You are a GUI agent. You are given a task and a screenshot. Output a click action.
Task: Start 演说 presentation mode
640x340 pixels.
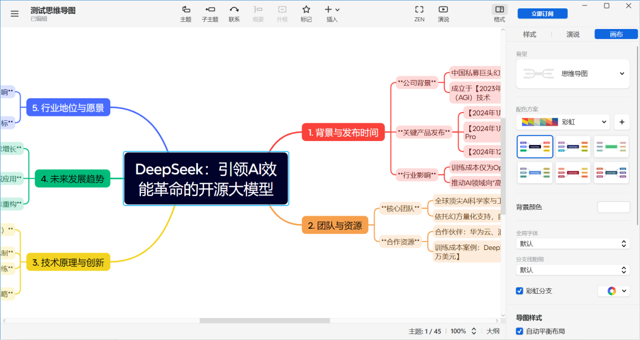(443, 14)
